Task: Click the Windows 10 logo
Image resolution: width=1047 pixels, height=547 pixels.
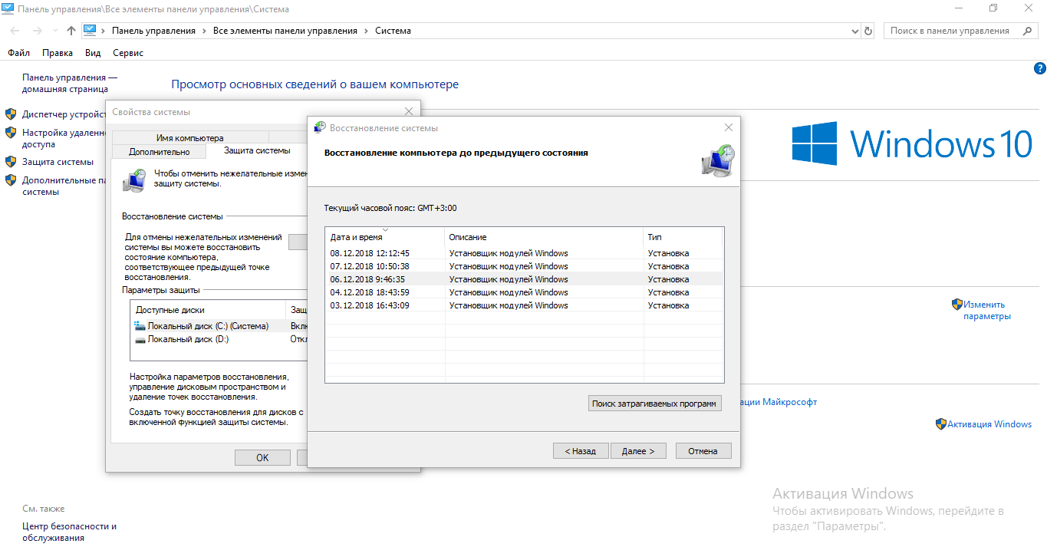Action: coord(914,144)
